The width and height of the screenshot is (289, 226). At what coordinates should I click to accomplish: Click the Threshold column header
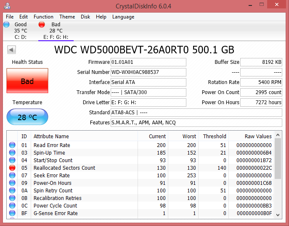[x=213, y=137]
